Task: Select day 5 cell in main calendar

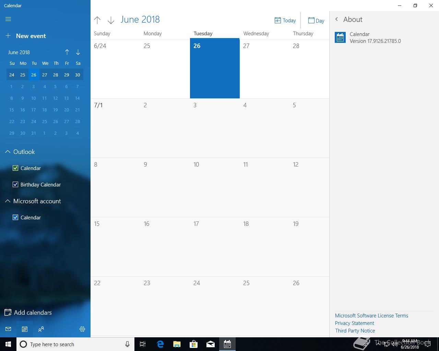Action: 309,128
